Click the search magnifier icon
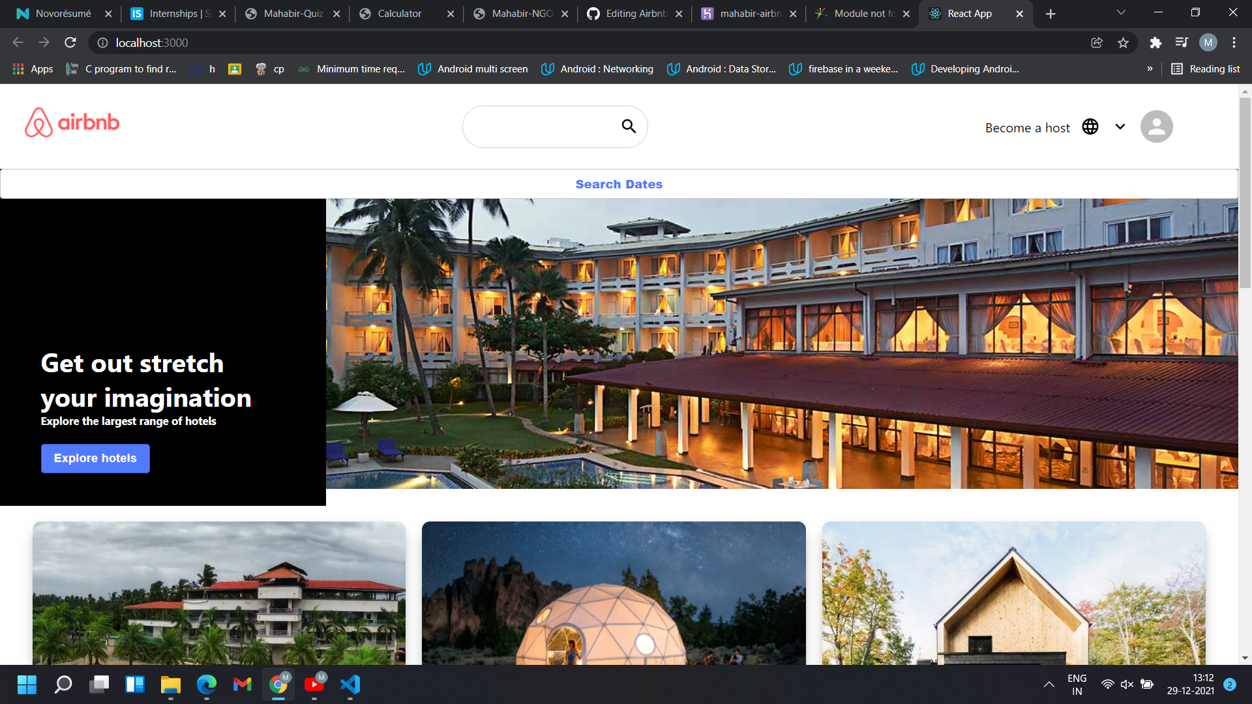 [629, 126]
